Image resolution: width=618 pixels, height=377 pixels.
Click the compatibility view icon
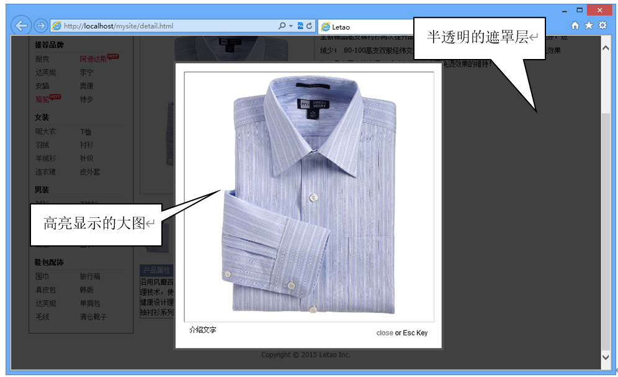coord(300,26)
